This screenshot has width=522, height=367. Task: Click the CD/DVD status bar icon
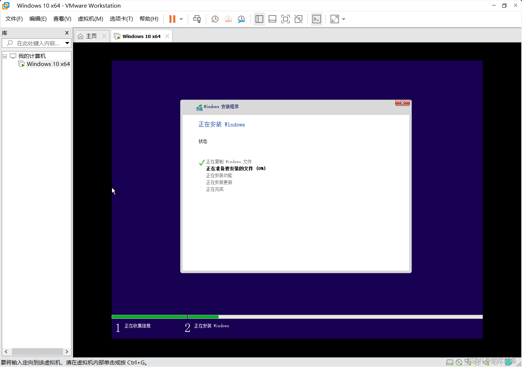(459, 362)
